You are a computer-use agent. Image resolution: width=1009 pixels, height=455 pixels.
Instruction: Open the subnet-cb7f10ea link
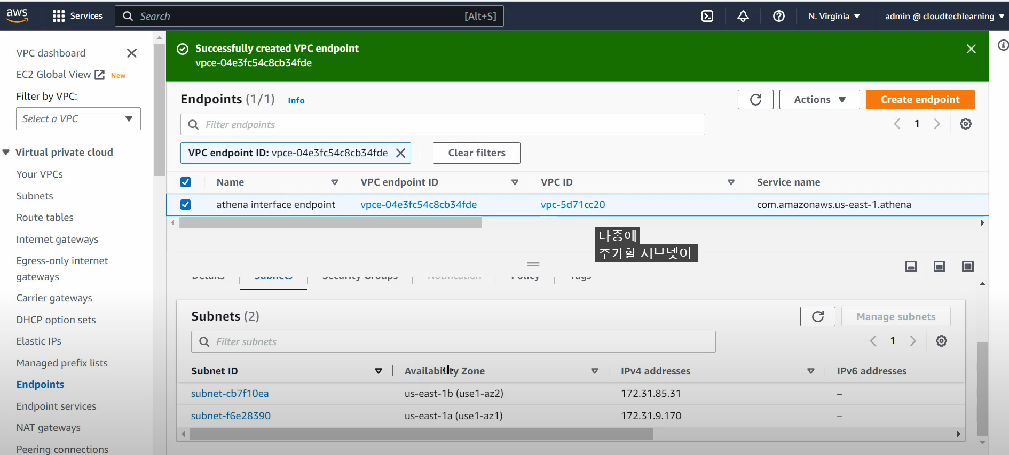[230, 394]
